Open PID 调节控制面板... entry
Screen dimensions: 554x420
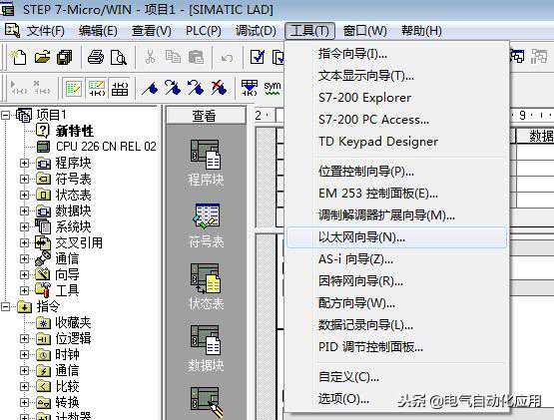tap(396, 347)
